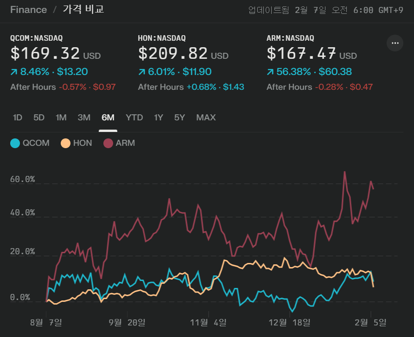Select the 5D time range tab
This screenshot has width=414, height=337.
[x=39, y=118]
